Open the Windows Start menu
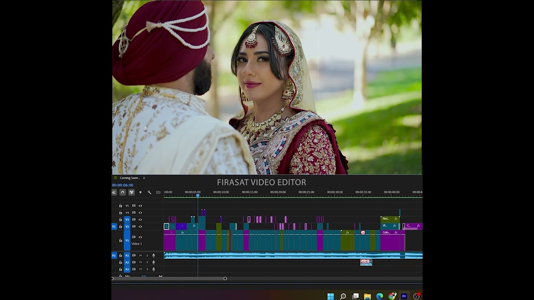This screenshot has height=300, width=534. (330, 296)
